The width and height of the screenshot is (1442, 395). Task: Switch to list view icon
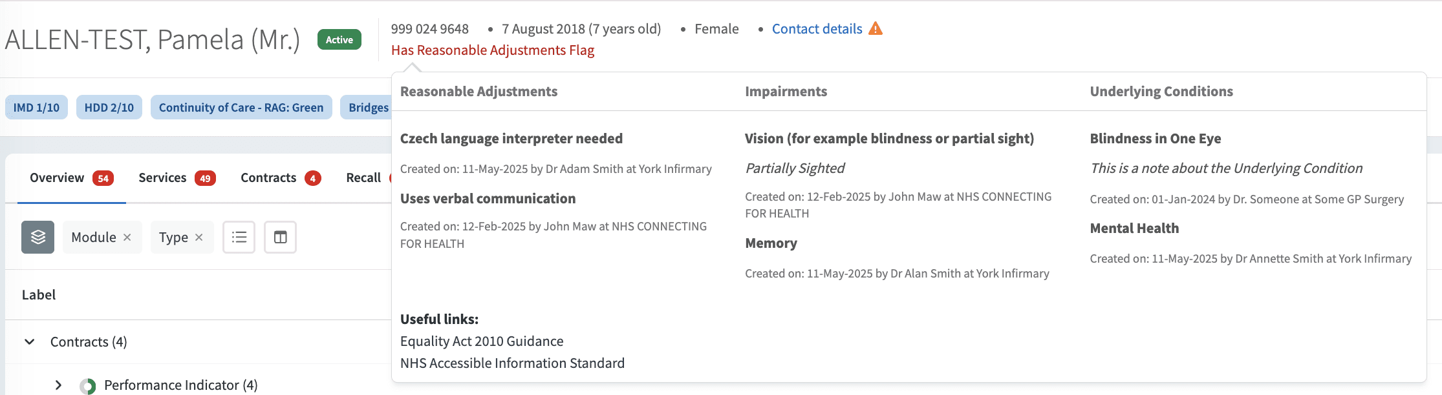click(x=239, y=237)
